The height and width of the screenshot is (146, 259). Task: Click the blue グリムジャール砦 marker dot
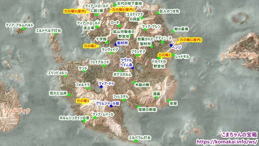click(x=111, y=106)
